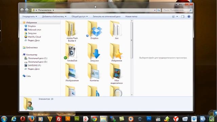
Task: Click the Пользователь breadcrumb in address bar
Action: [45, 10]
